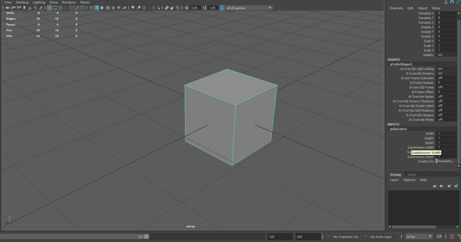The height and width of the screenshot is (242, 461).
Task: Open the Channels menu in Channel Box
Action: click(x=396, y=8)
